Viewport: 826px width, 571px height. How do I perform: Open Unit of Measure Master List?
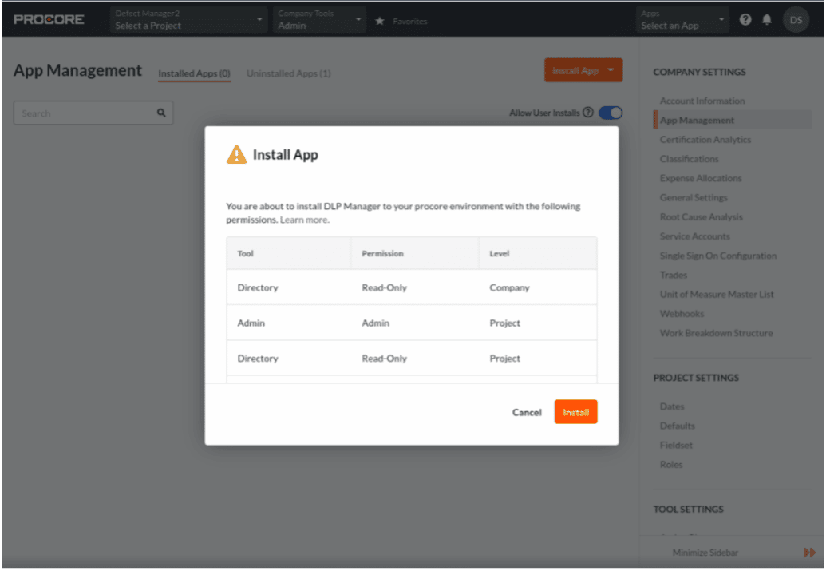pos(717,294)
